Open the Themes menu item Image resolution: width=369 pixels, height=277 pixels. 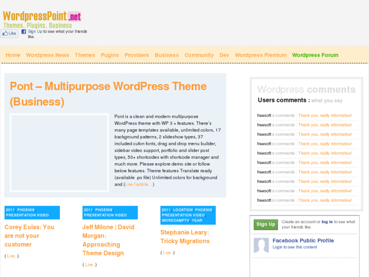point(85,55)
